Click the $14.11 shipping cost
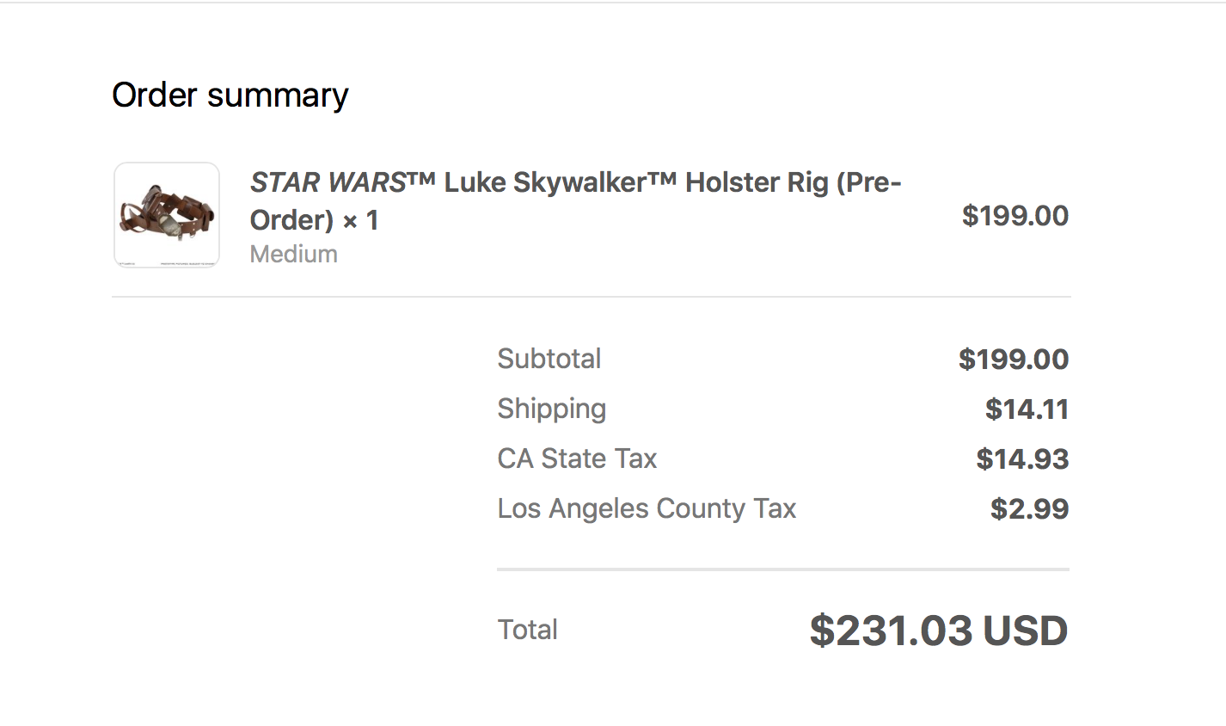Screen dimensions: 1226x726 [x=1027, y=409]
